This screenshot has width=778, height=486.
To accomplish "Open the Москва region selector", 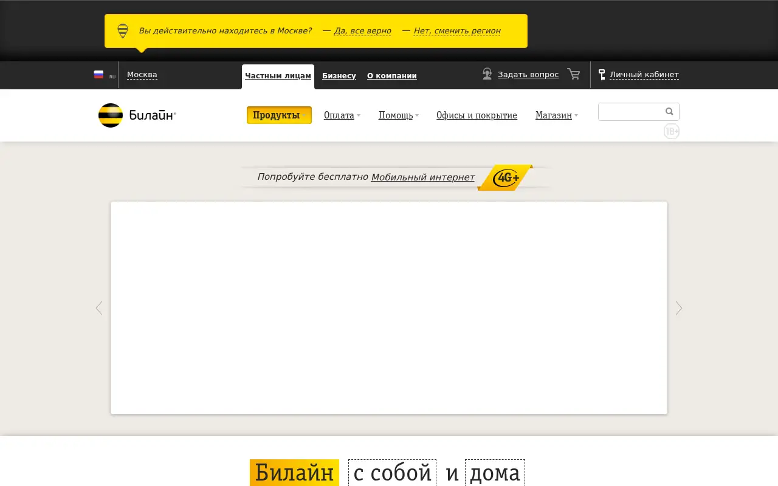I will pos(142,75).
